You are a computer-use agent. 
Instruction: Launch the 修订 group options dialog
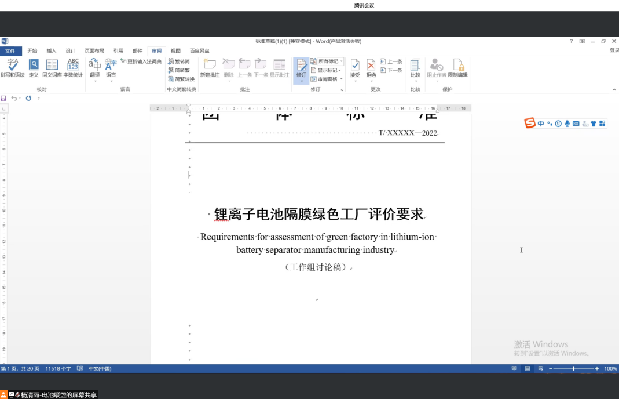342,90
